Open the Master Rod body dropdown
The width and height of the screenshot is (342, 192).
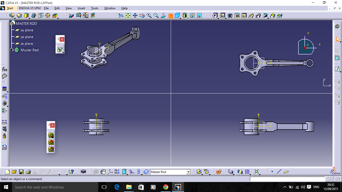(188, 172)
